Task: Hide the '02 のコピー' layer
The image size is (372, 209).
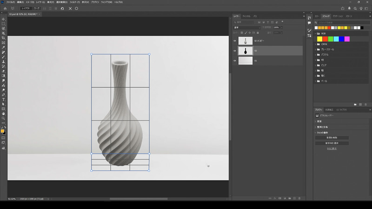Action: tap(235, 41)
